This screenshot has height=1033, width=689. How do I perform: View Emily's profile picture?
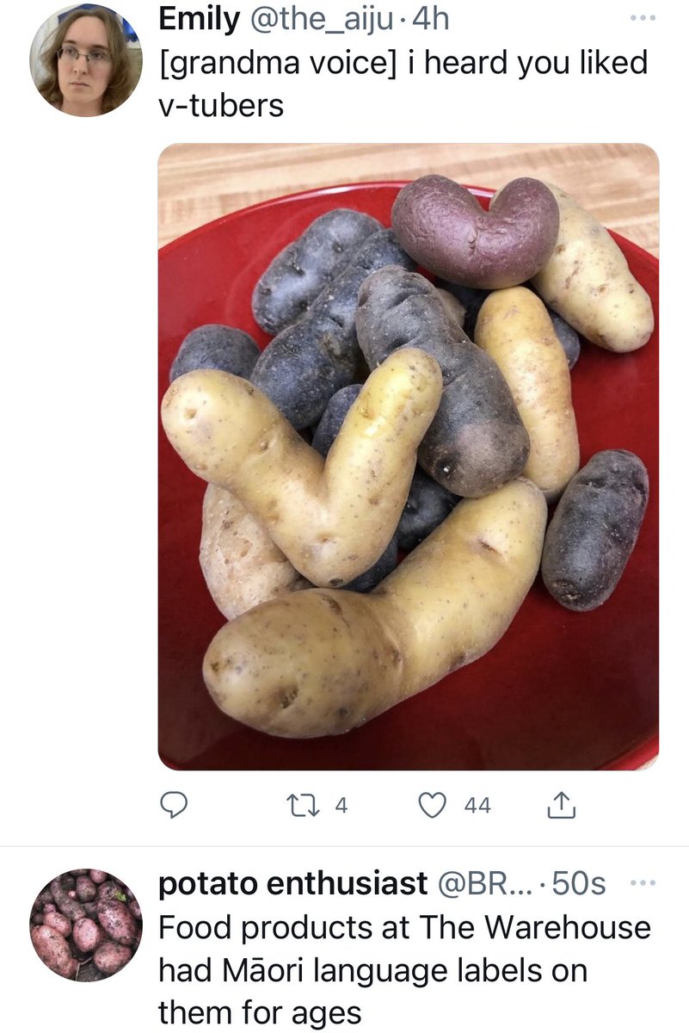[85, 59]
